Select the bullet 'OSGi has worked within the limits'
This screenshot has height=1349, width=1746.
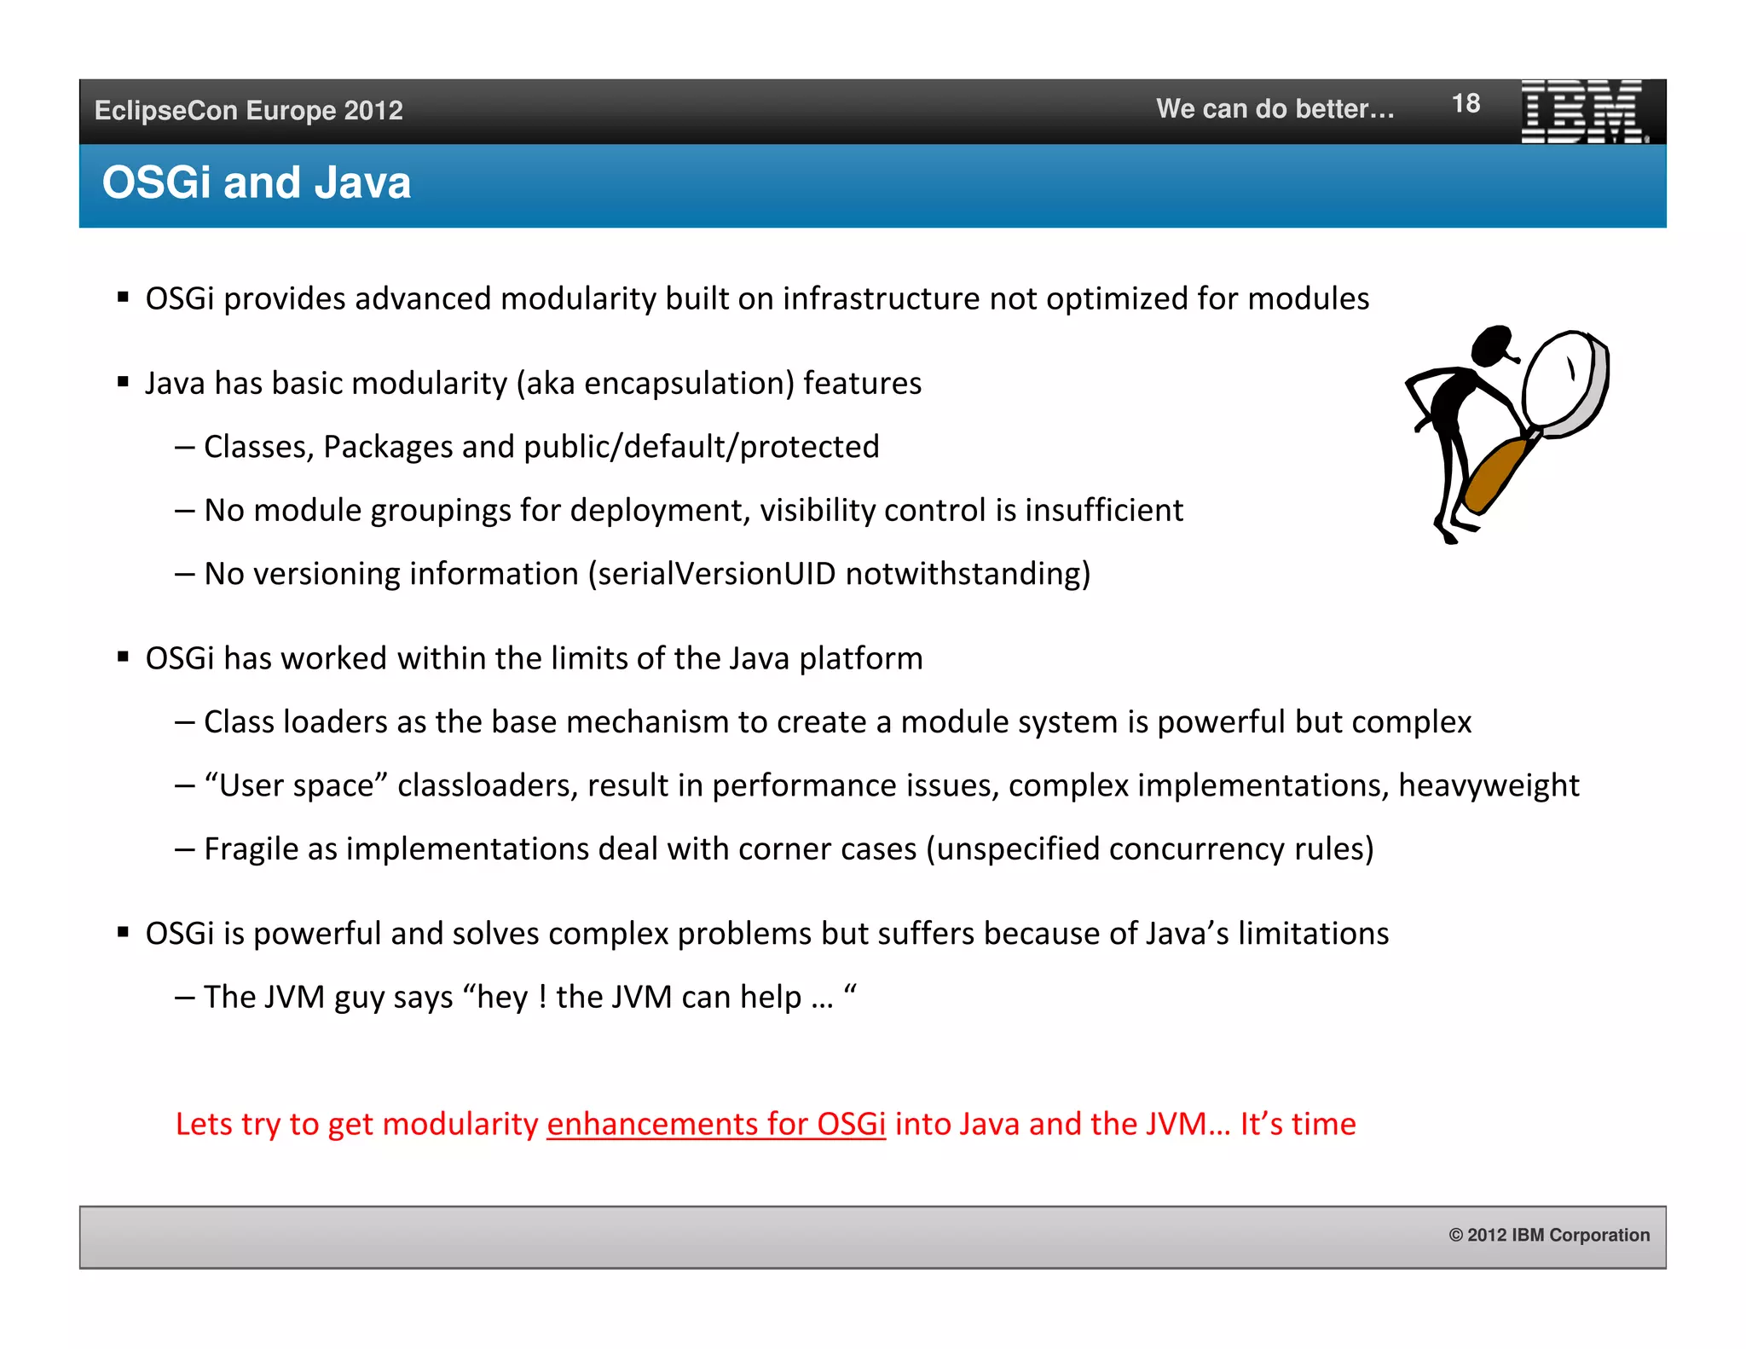tap(534, 658)
